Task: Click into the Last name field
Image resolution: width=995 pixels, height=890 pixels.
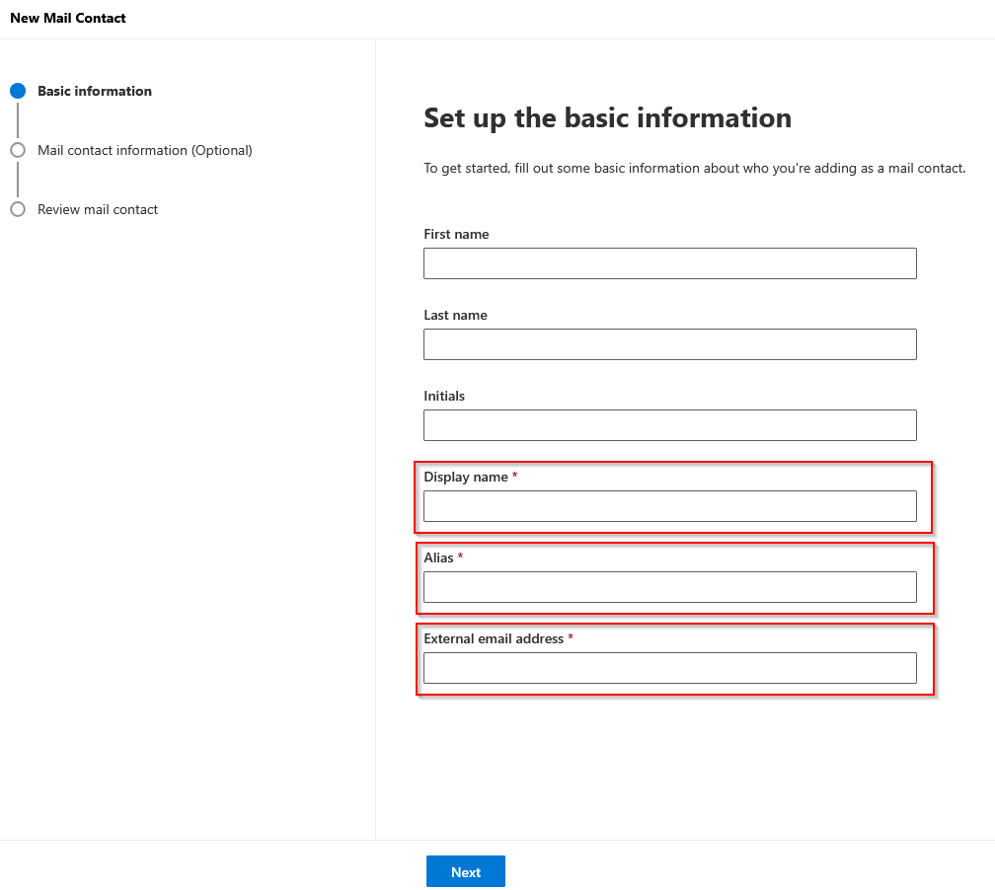Action: [669, 344]
